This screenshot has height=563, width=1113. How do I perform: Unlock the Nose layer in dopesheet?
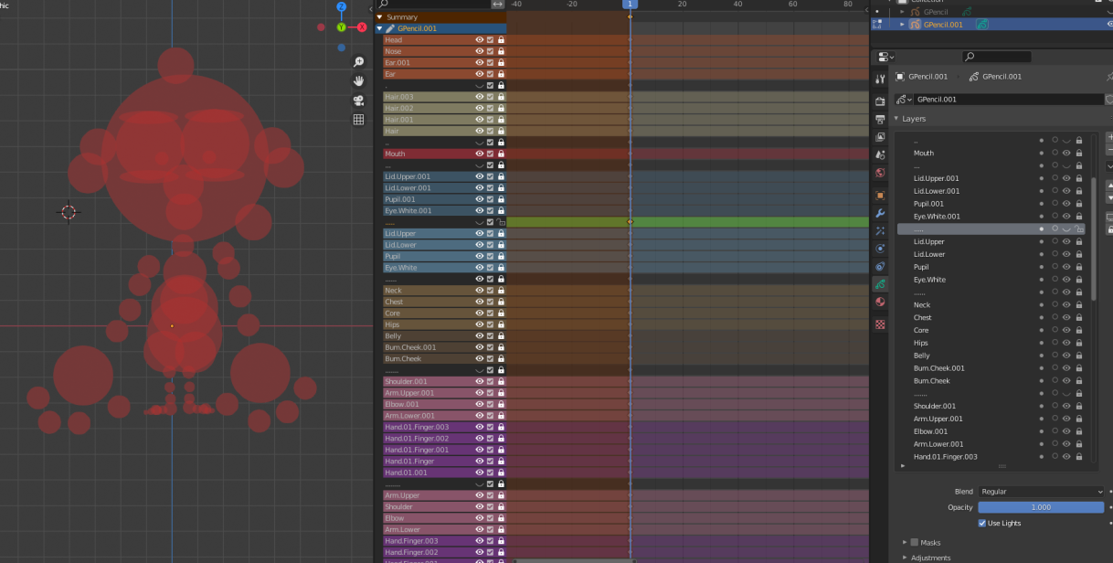[x=501, y=51]
